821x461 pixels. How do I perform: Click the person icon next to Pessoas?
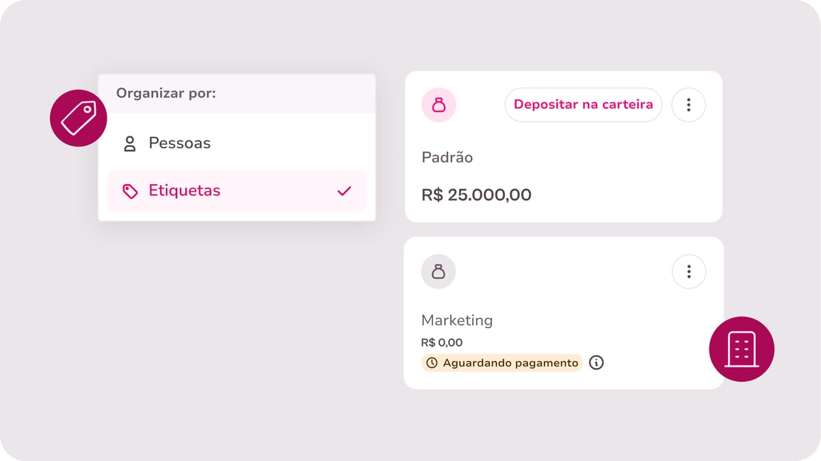(x=129, y=144)
